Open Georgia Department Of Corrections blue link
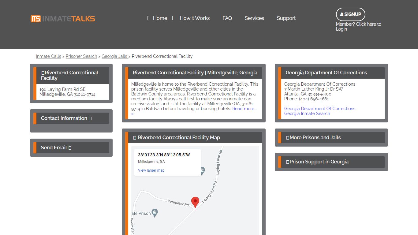Viewport: 418px width, 235px height. tap(320, 109)
